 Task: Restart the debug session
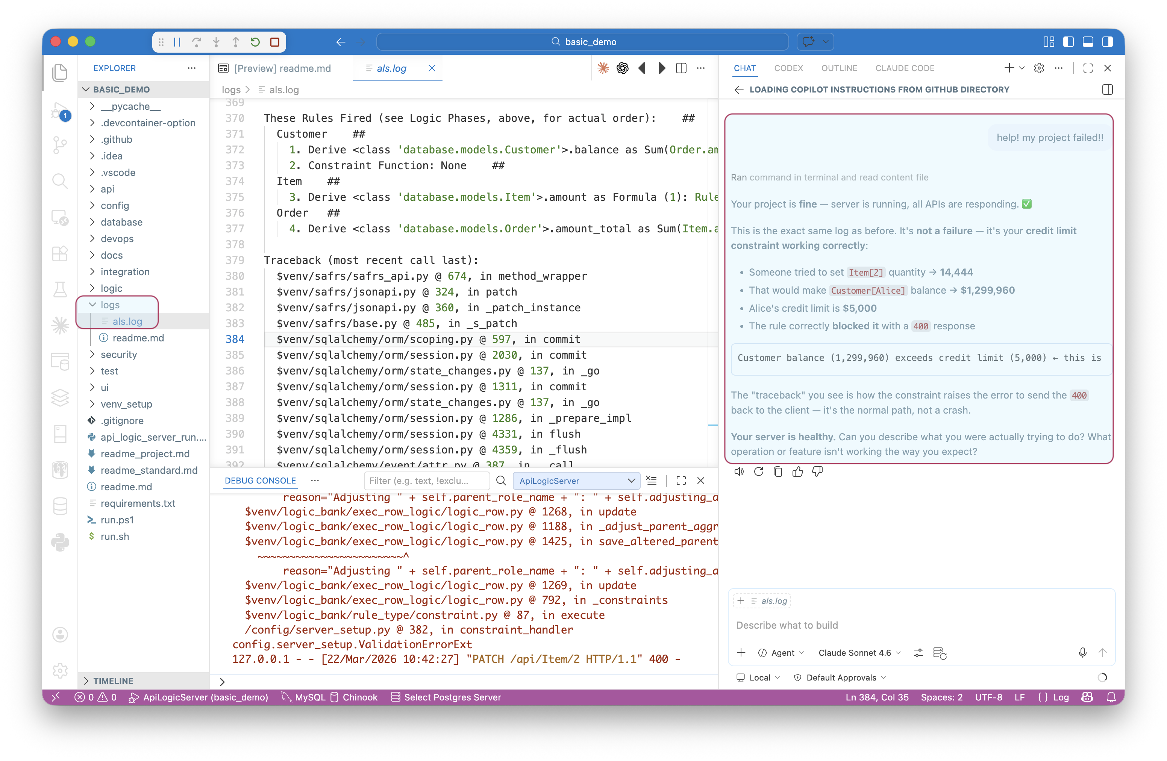[255, 42]
